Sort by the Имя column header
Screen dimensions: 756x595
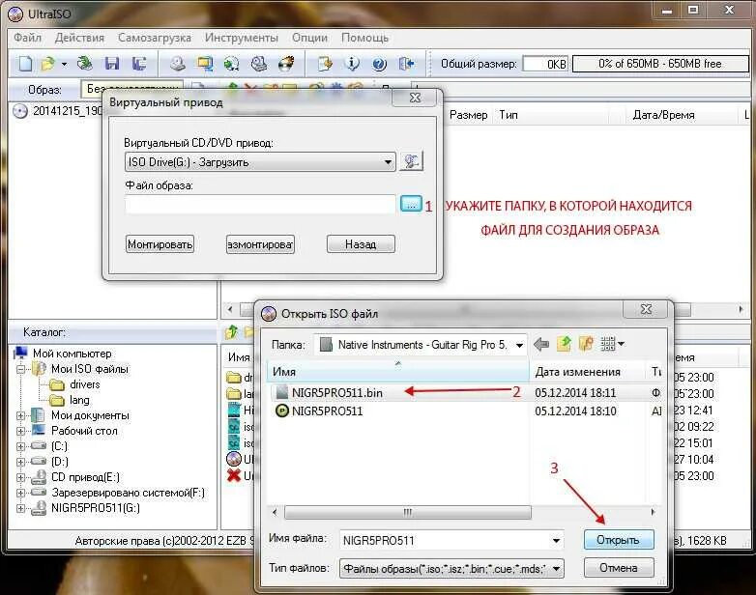398,372
